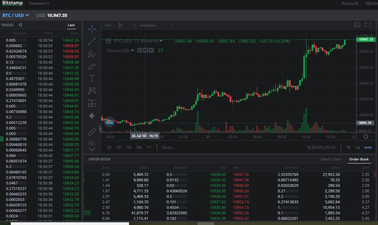Select the trend line drawing tool
This screenshot has width=378, height=225.
point(92,41)
